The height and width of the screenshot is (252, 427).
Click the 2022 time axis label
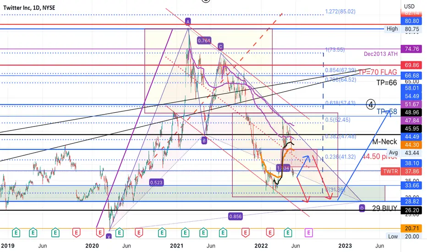pyautogui.click(x=261, y=246)
